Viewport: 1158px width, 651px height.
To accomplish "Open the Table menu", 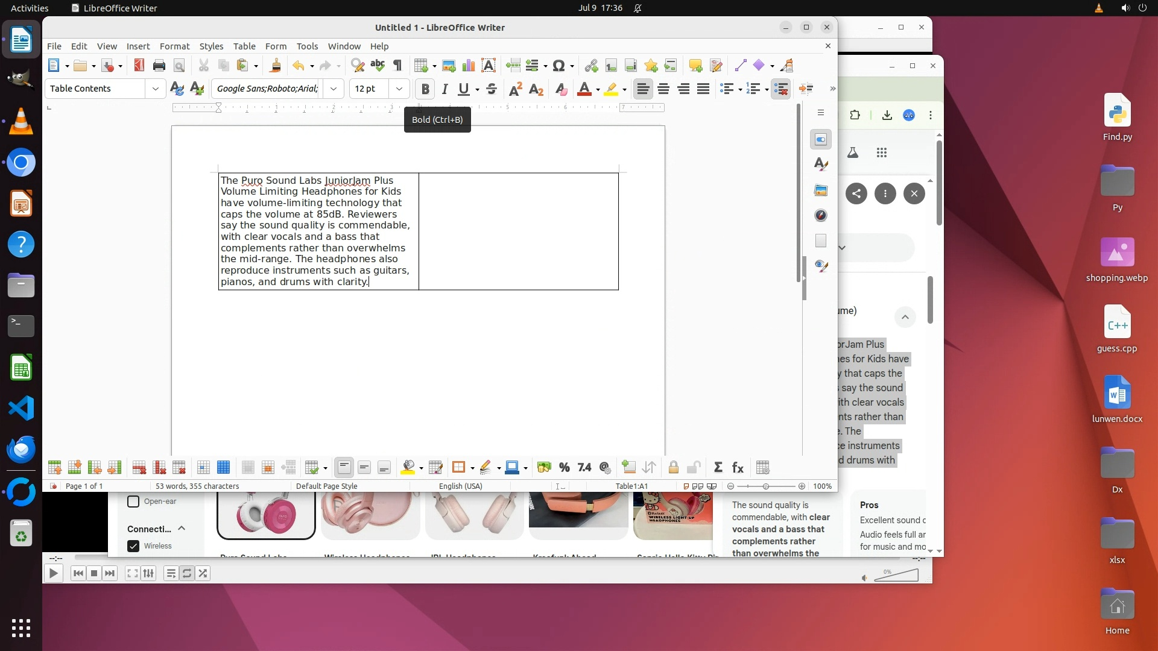I will [x=244, y=46].
